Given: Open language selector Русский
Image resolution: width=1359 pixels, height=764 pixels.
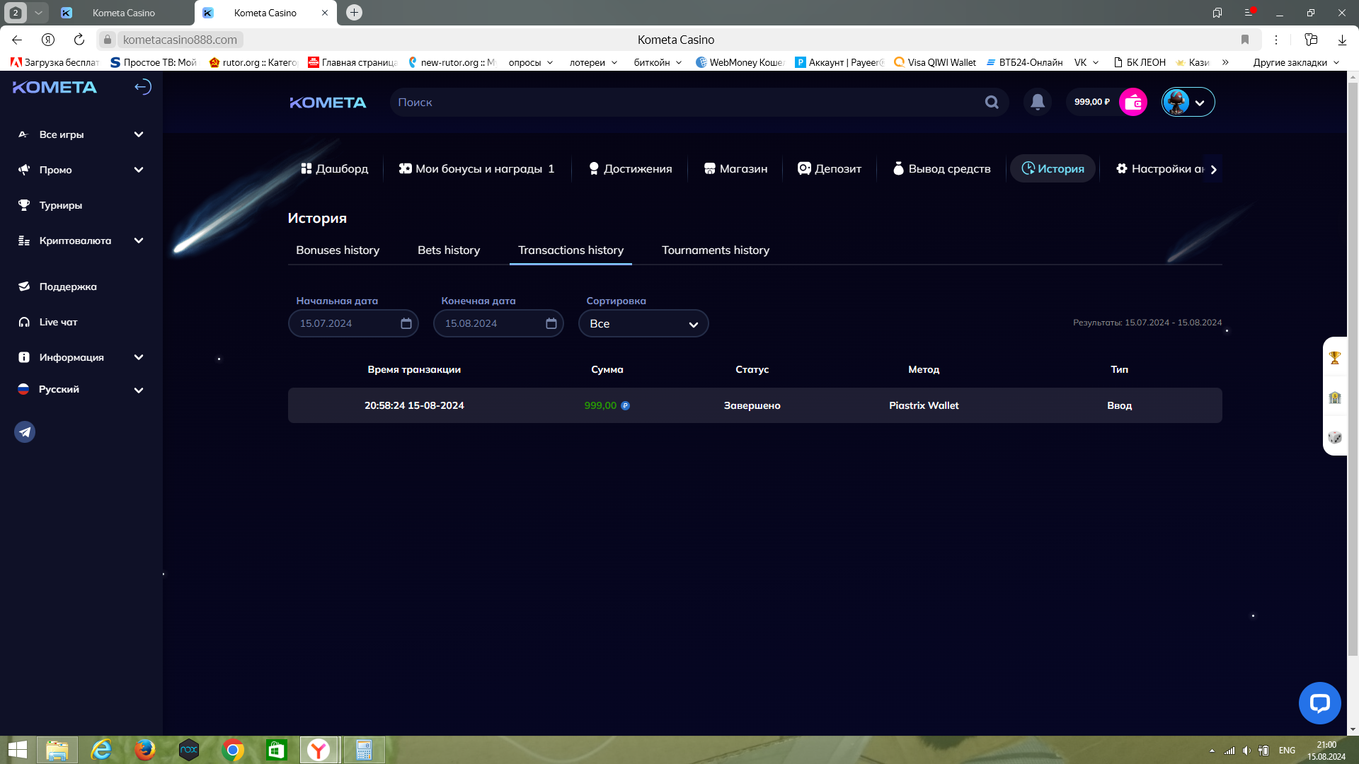Looking at the screenshot, I should click(x=81, y=390).
